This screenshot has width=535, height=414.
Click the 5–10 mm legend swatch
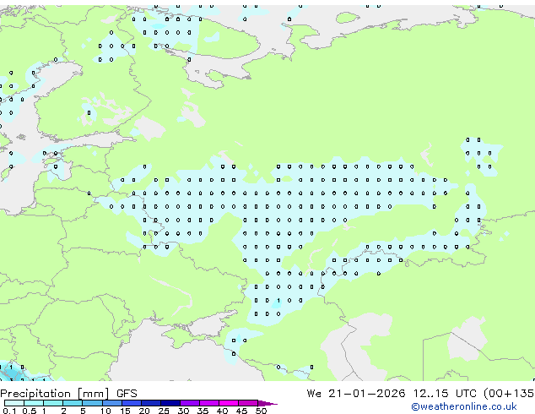[x=92, y=403]
